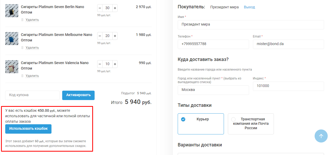
Task: Click trash icon for Berlin Nano item
Action: click(x=22, y=20)
